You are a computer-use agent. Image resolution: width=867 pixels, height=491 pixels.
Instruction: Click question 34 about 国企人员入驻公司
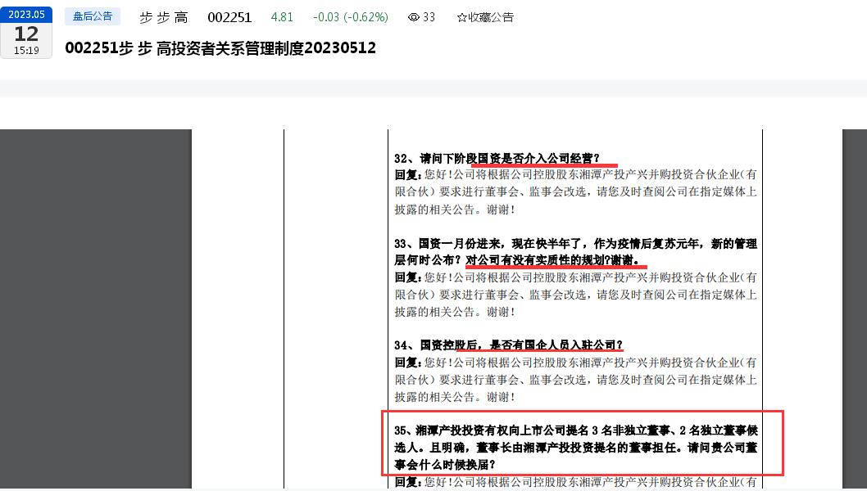click(509, 345)
